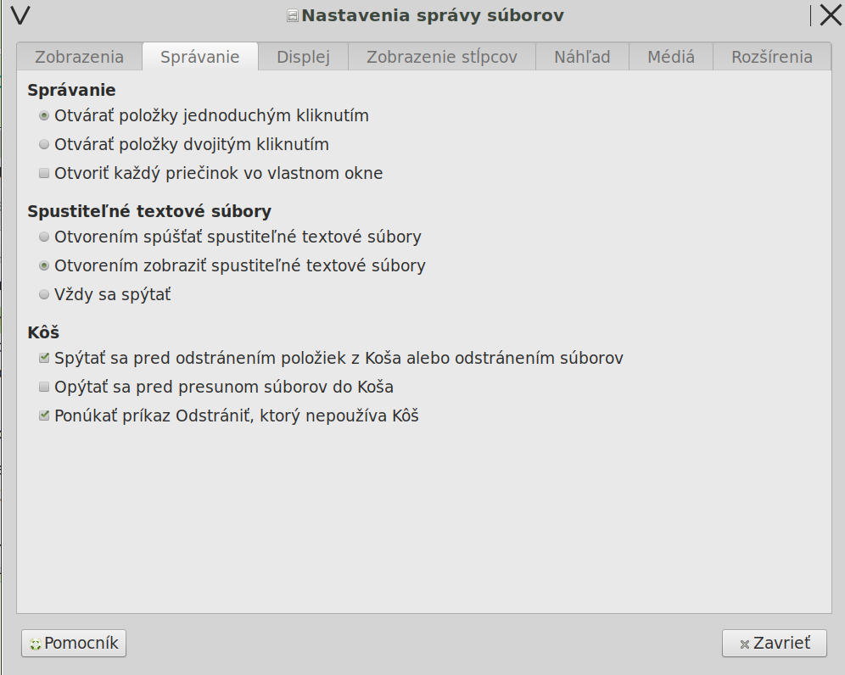
Task: Switch to the Médiá tab
Action: click(670, 57)
